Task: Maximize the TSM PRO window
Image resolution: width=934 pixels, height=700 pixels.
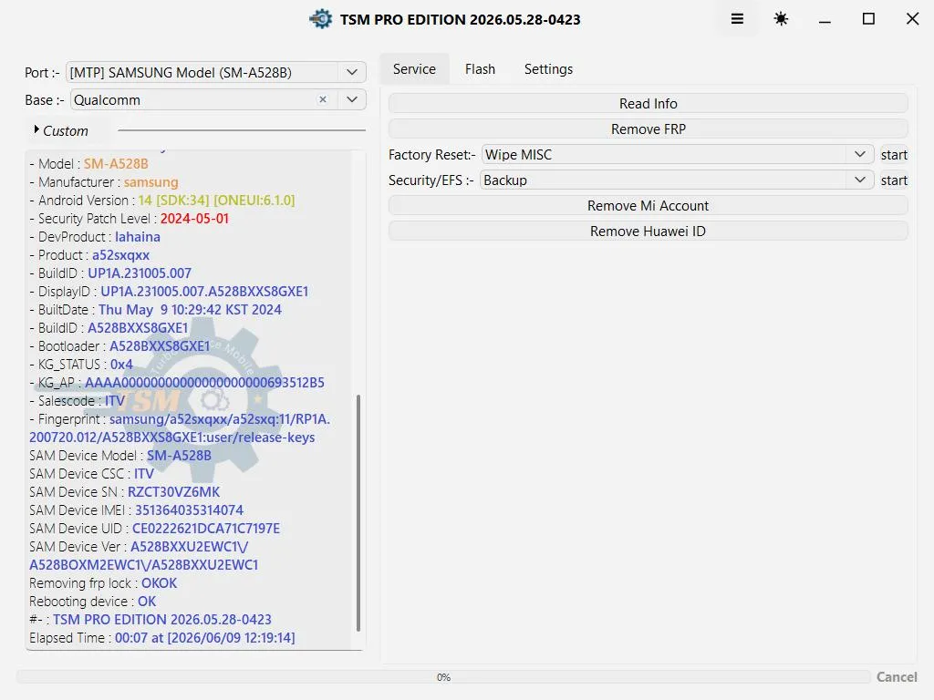Action: tap(868, 19)
